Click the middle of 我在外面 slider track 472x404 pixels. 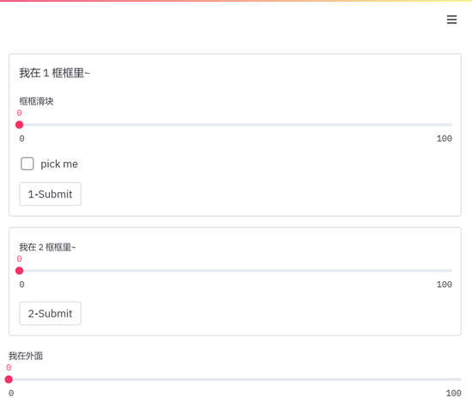(x=235, y=379)
